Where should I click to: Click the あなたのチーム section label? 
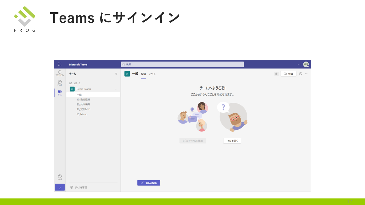[x=75, y=83]
